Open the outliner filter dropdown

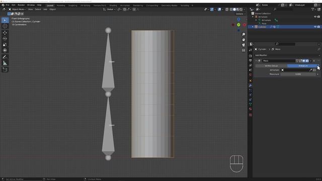(x=313, y=10)
